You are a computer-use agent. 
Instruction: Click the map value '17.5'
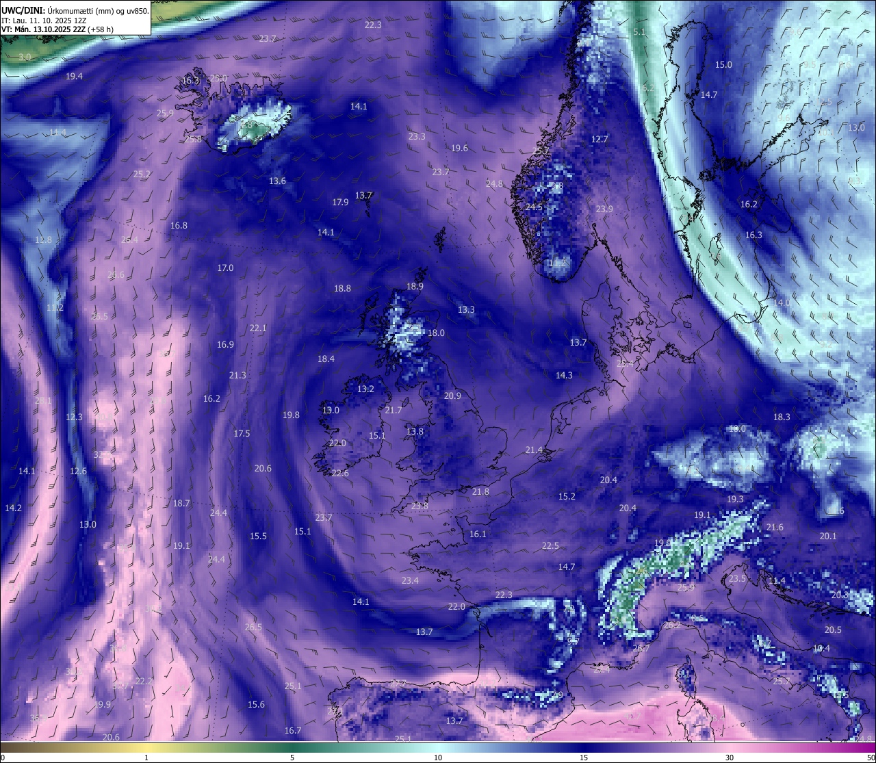(242, 434)
